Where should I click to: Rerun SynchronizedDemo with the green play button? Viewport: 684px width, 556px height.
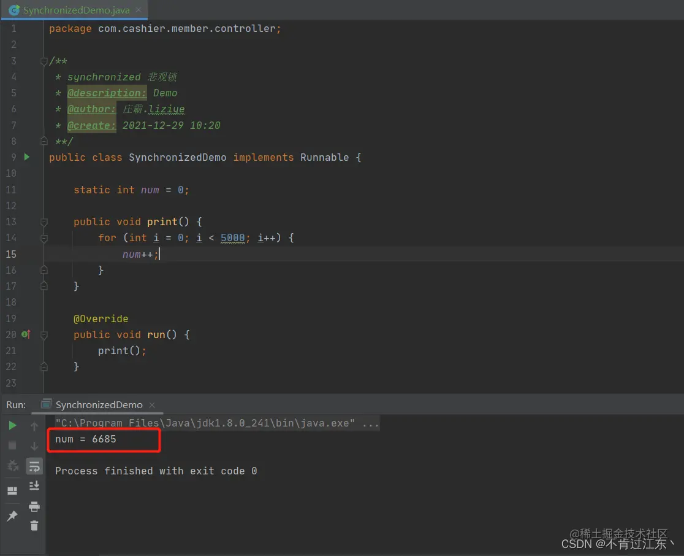[x=12, y=425]
